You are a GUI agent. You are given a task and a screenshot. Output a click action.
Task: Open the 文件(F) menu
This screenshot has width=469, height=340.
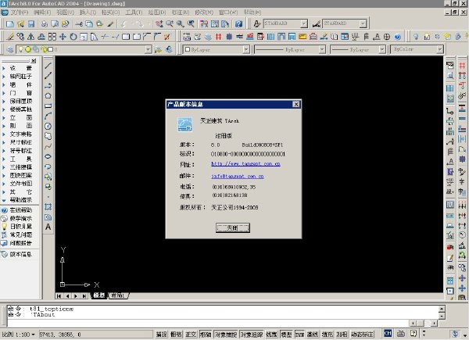point(19,13)
